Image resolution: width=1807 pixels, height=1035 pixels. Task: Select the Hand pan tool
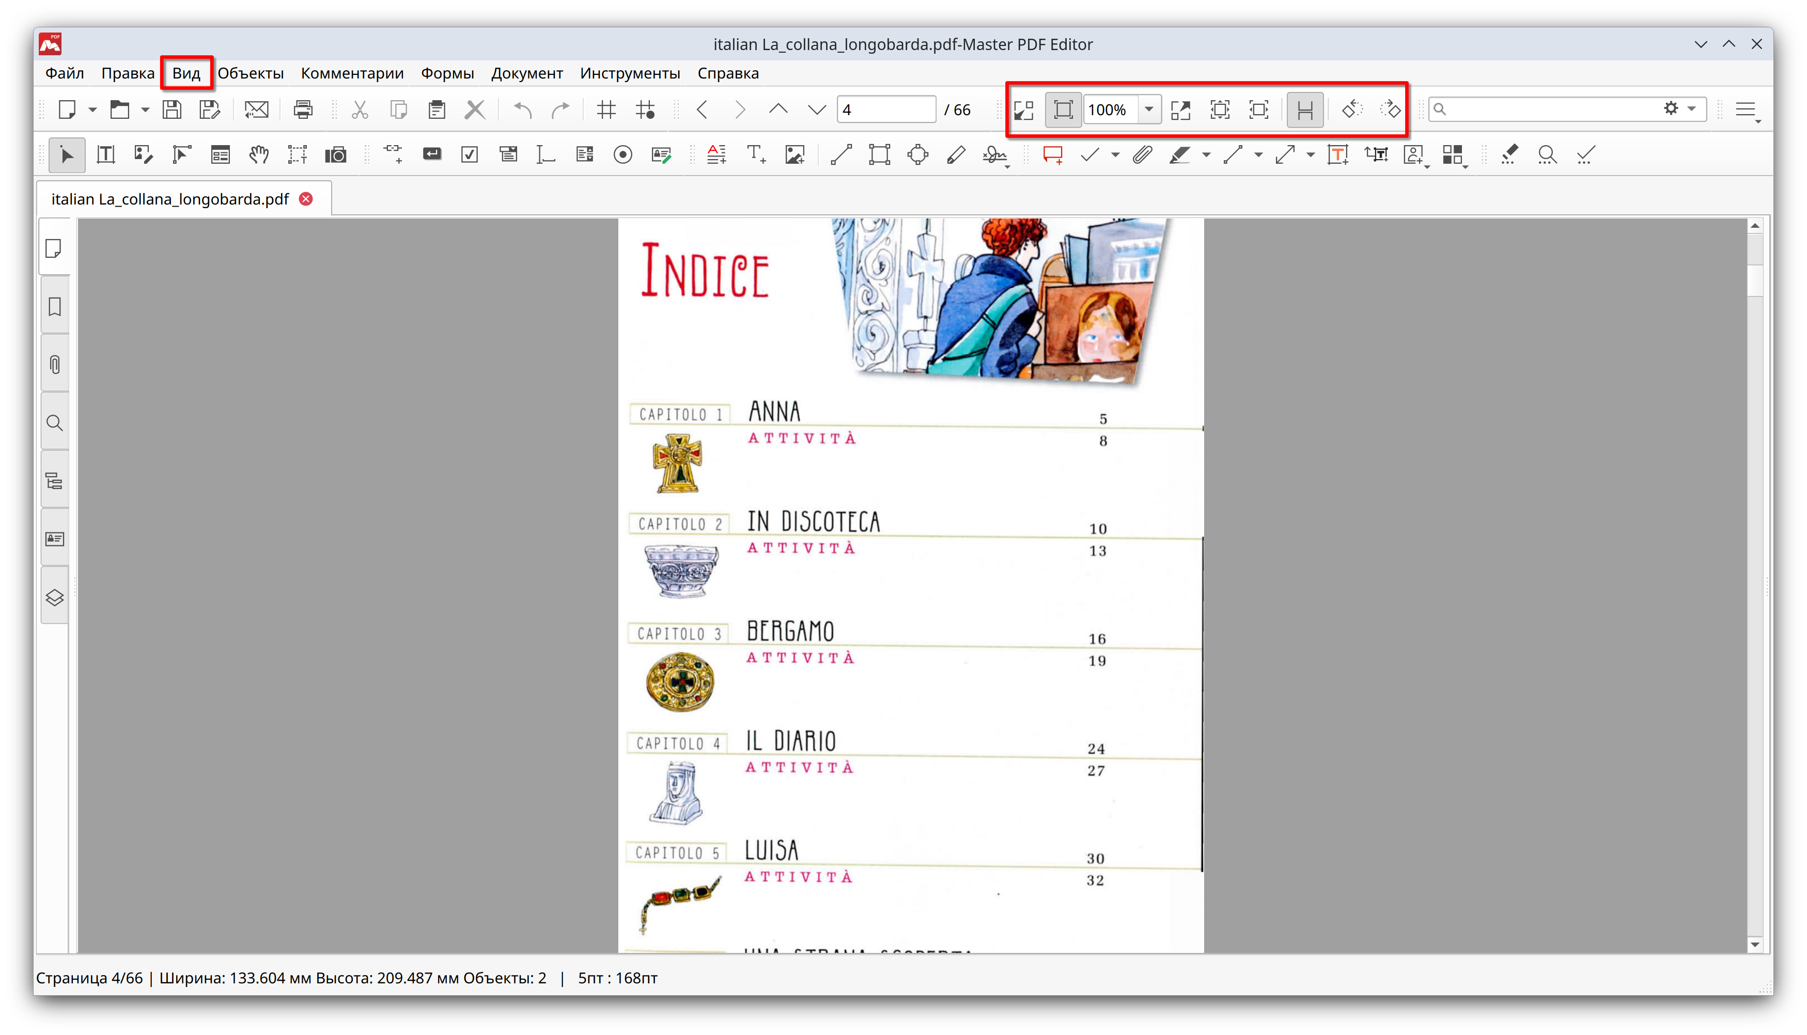tap(259, 154)
